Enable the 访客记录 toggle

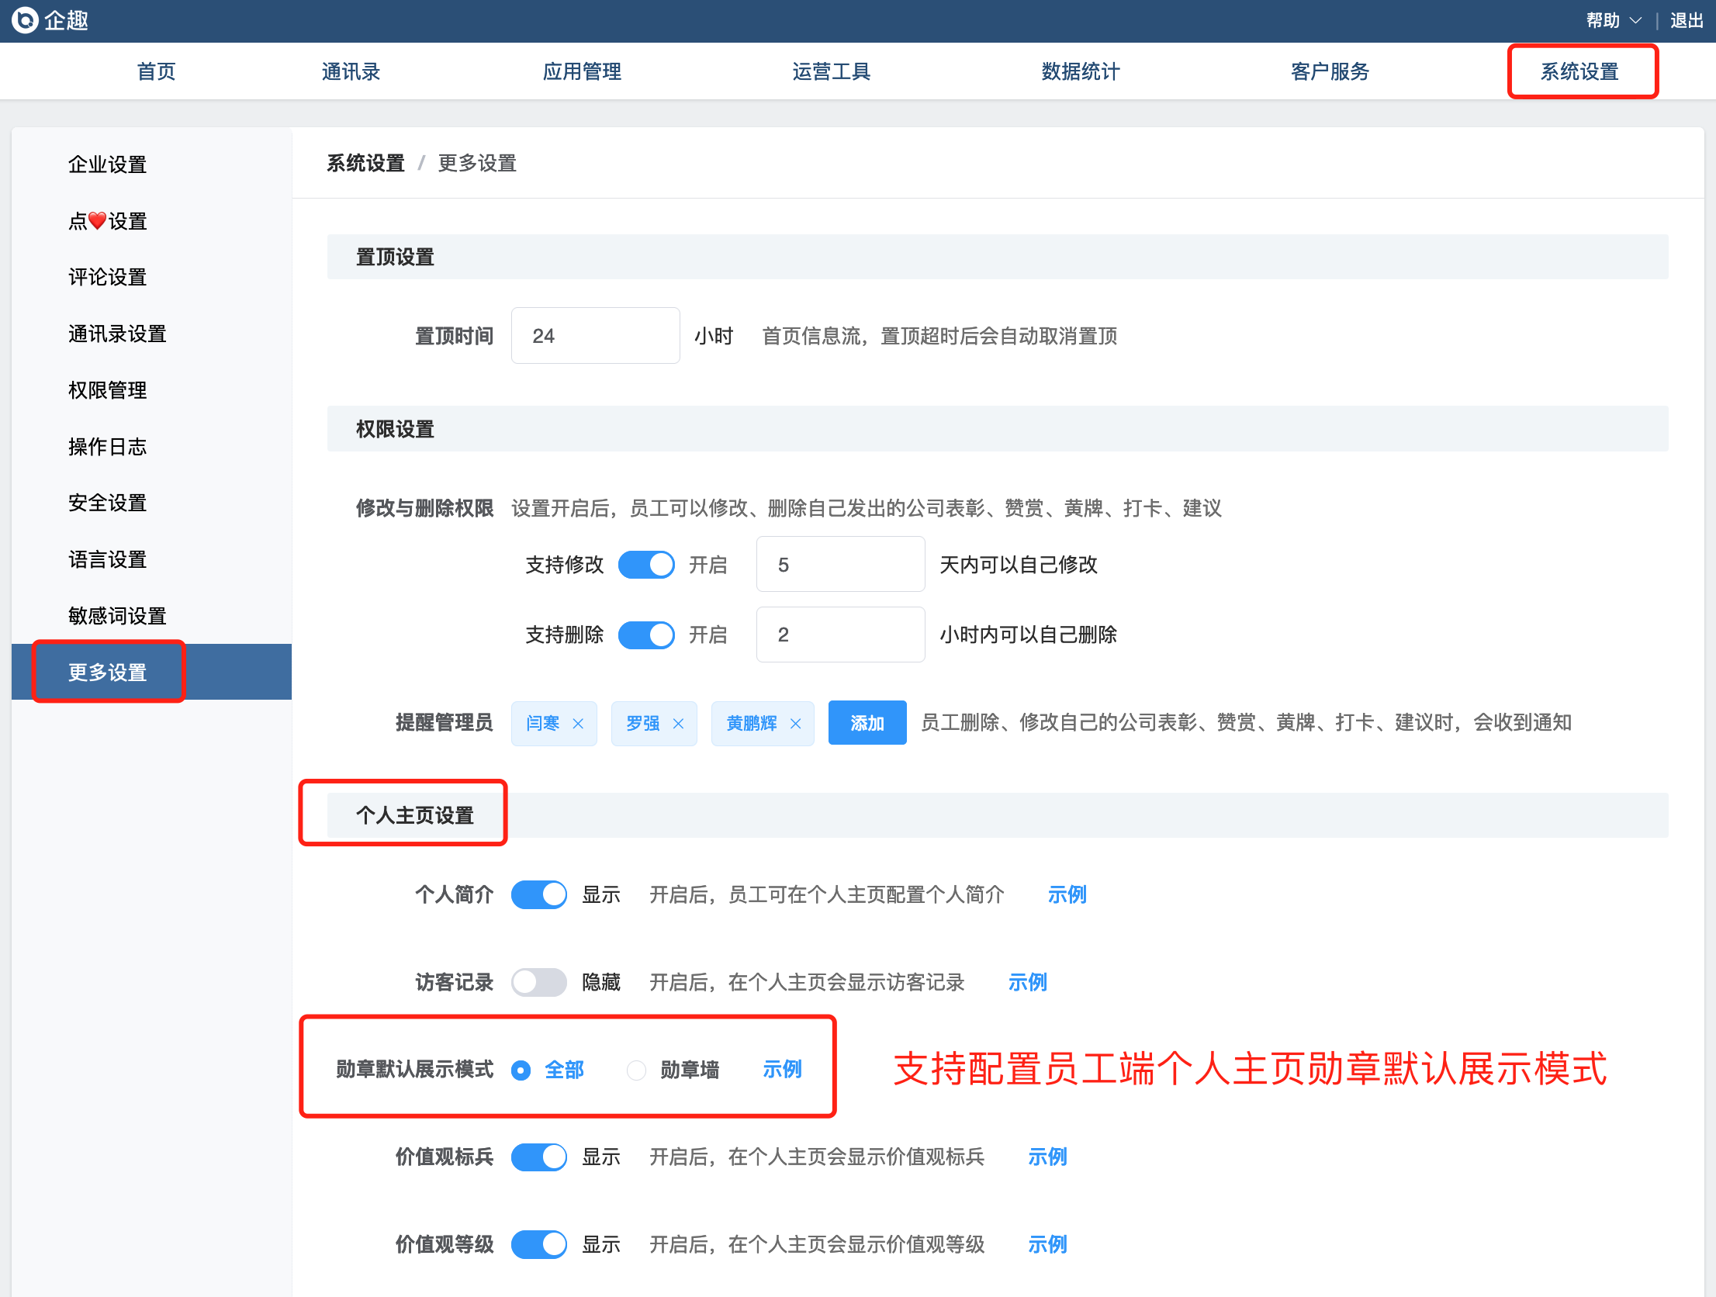538,983
